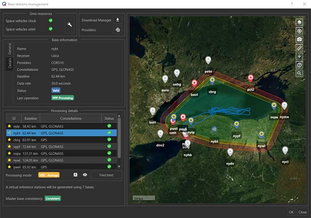Image resolution: width=311 pixels, height=218 pixels.
Task: Select the map ruler measure tool
Action: pyautogui.click(x=299, y=48)
